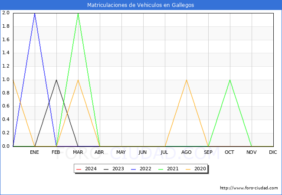Click the 0.2 value on the y-axis
Screen dimensions: 282x195
click(x=6, y=133)
